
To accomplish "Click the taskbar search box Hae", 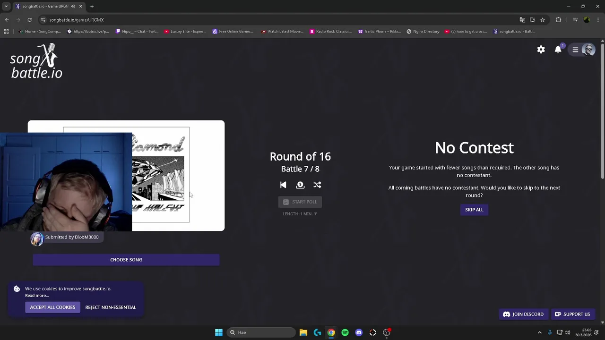I will point(260,332).
